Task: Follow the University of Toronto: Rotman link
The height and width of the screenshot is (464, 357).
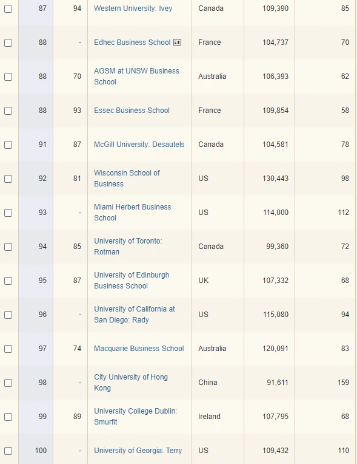Action: (128, 247)
